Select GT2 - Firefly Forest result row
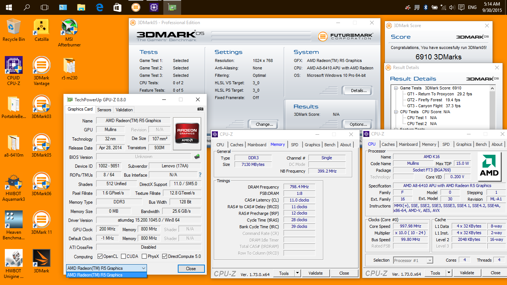 pos(434,100)
